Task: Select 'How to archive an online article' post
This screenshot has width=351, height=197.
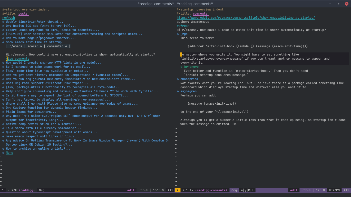Action: coord(38,149)
